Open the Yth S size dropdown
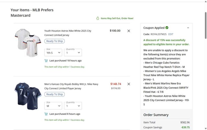207x130 pixels. 53,53
